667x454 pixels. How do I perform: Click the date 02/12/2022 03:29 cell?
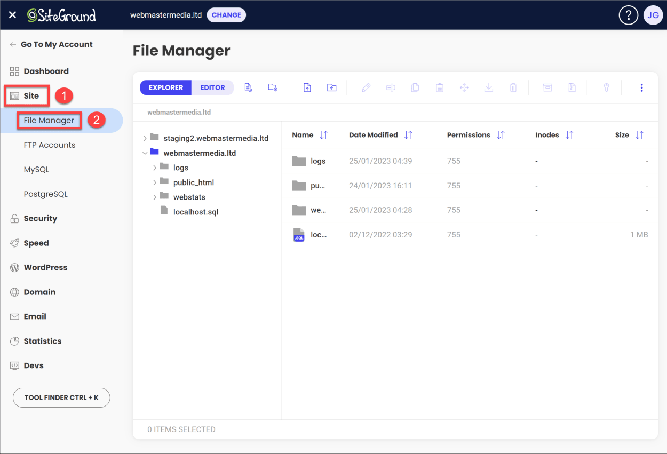(x=380, y=235)
